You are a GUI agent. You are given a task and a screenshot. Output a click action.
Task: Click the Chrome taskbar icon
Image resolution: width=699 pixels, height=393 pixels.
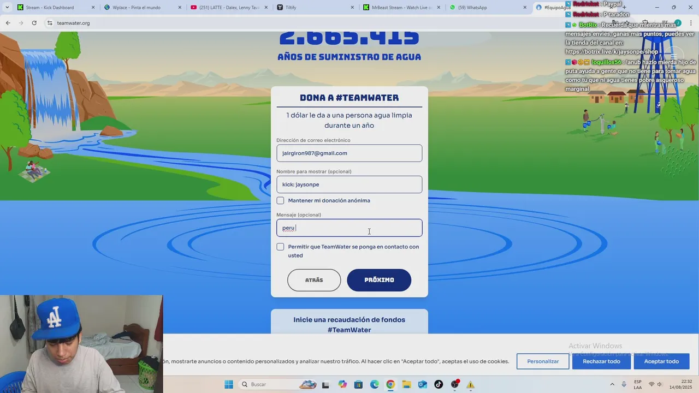pyautogui.click(x=390, y=384)
